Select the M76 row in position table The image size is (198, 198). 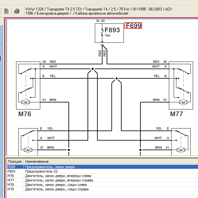pos(102,176)
